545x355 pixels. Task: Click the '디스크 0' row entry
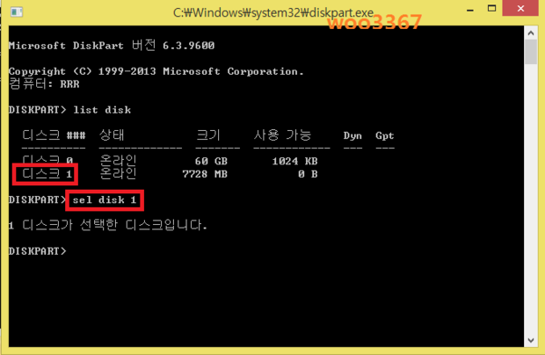pyautogui.click(x=47, y=161)
